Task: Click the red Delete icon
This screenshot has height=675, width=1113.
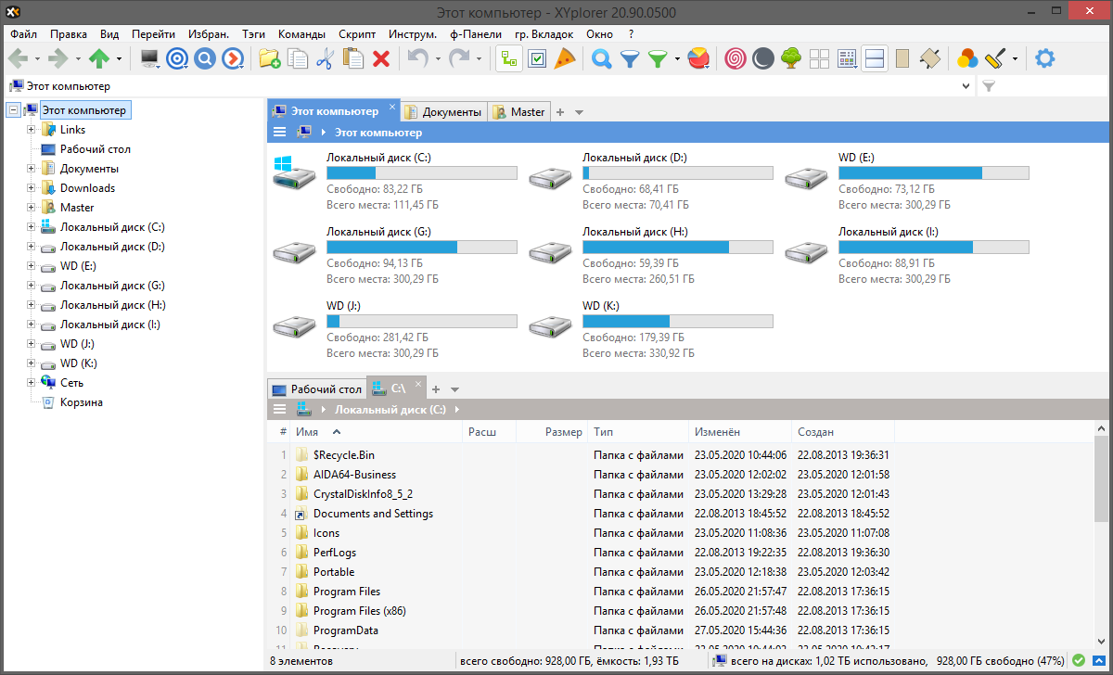Action: click(380, 58)
